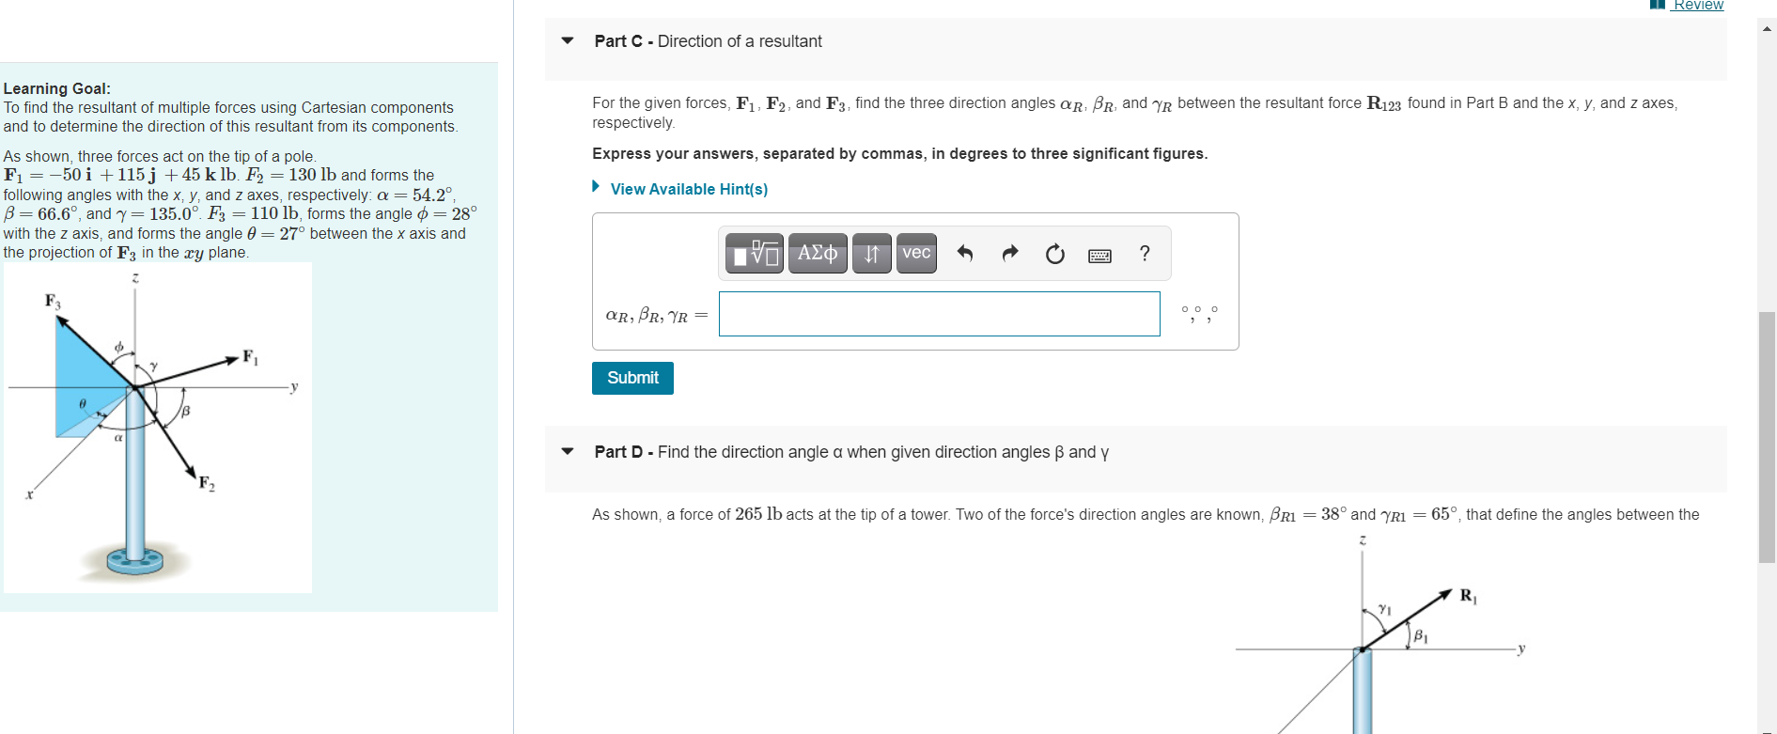
Task: Open the Greek letters ΑΣΦ palette
Action: pyautogui.click(x=816, y=253)
